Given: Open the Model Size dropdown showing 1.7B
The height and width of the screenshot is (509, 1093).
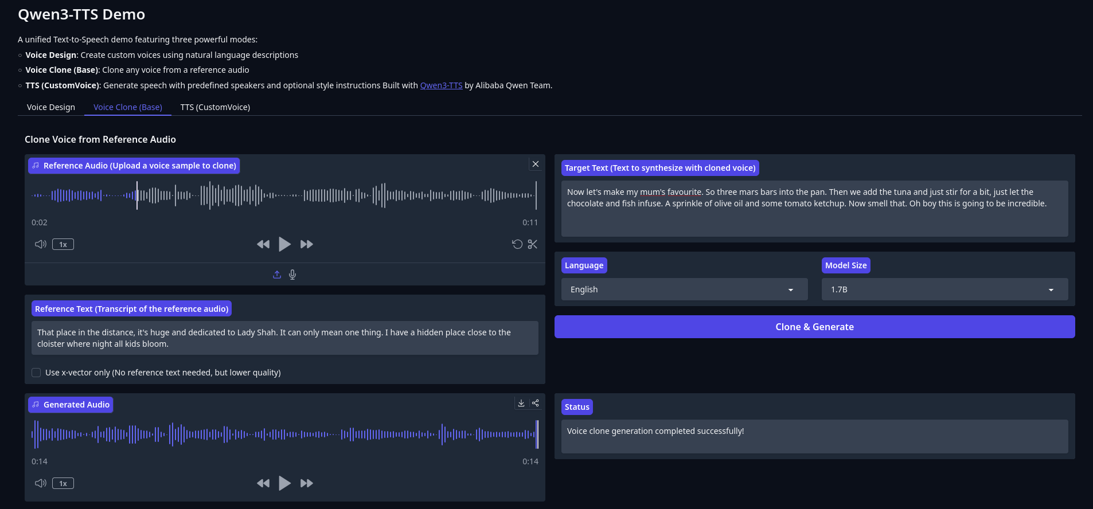Looking at the screenshot, I should click(x=945, y=289).
